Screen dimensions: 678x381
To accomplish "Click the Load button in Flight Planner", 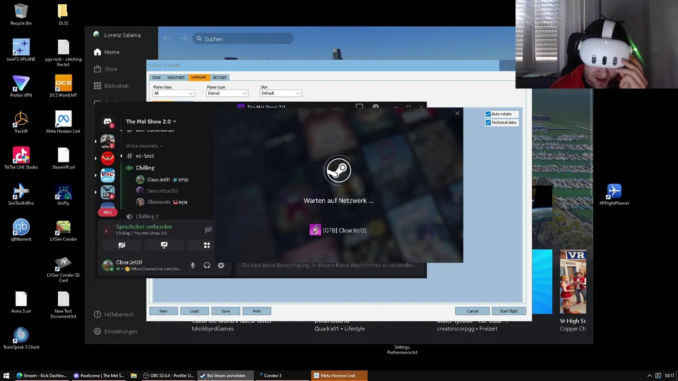I will point(194,311).
